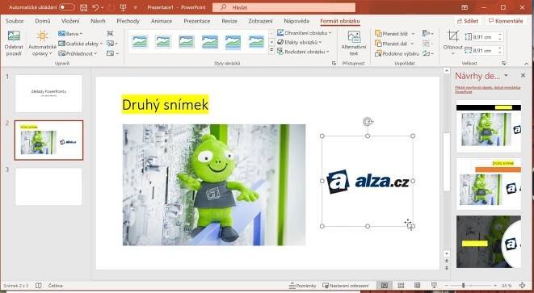
Task: Expand the picture styles gallery more arrow
Action: click(x=271, y=50)
